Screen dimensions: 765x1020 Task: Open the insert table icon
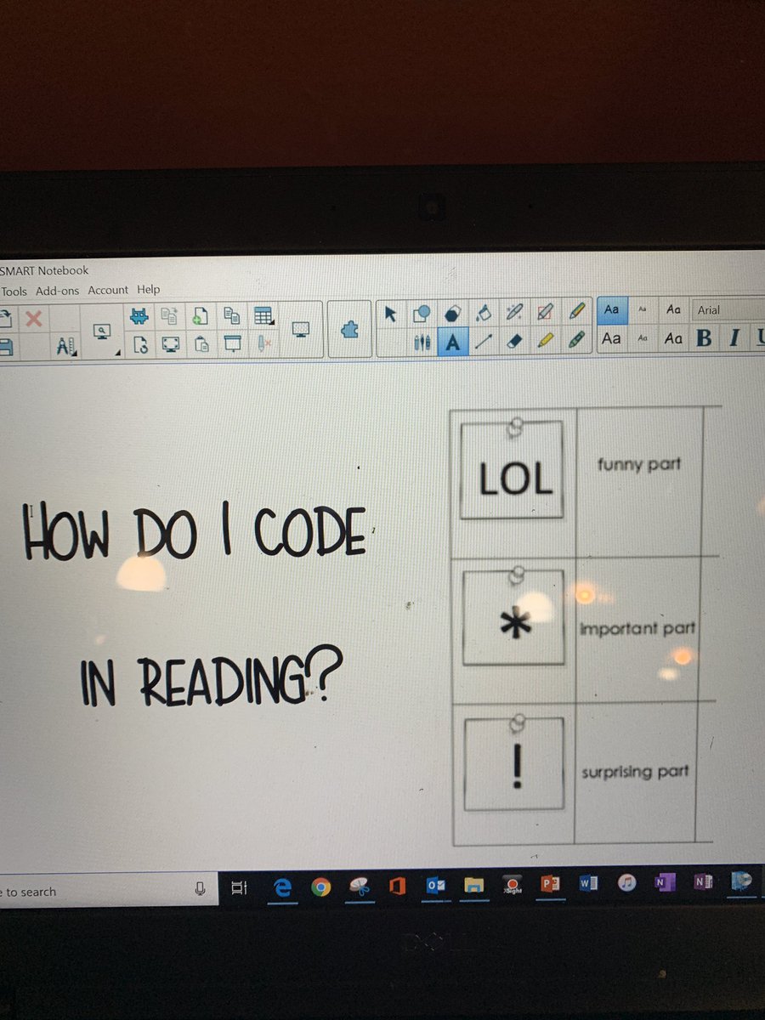pyautogui.click(x=263, y=316)
